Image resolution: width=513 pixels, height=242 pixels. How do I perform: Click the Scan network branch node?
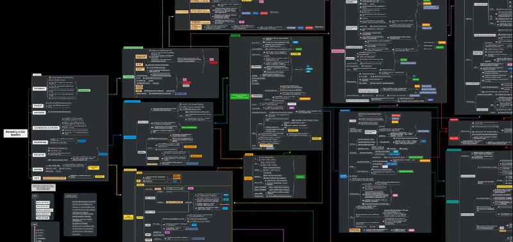coord(40,89)
